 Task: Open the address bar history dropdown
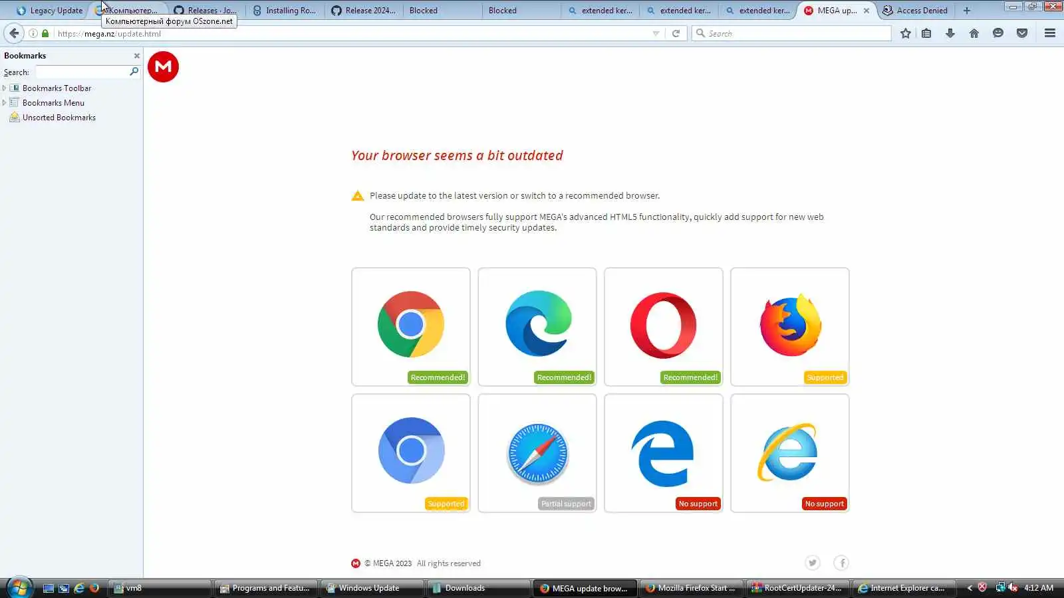(656, 33)
